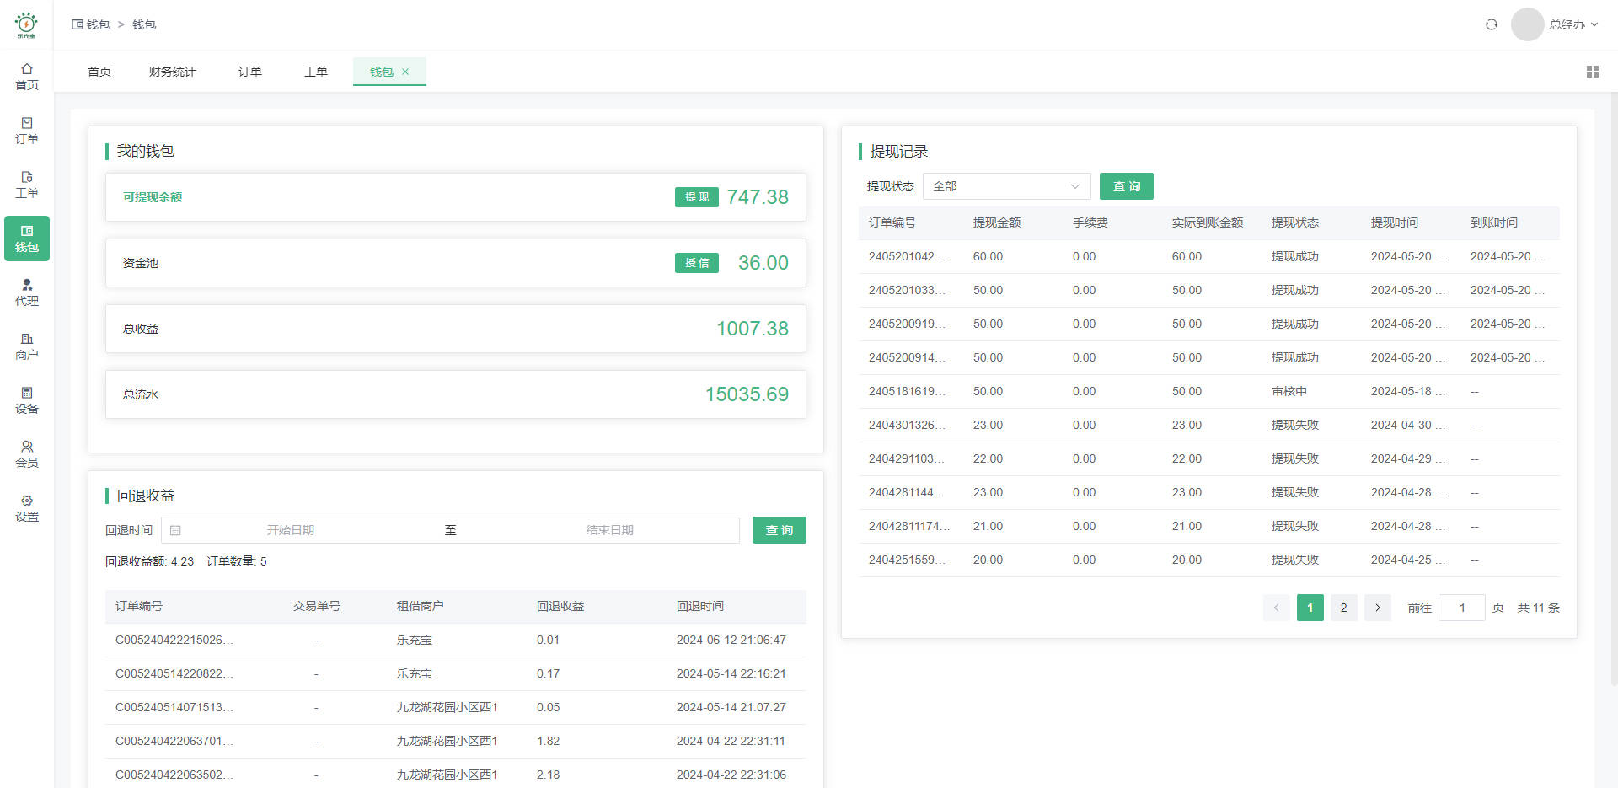Click withdrawal order 2405201033…

(907, 290)
